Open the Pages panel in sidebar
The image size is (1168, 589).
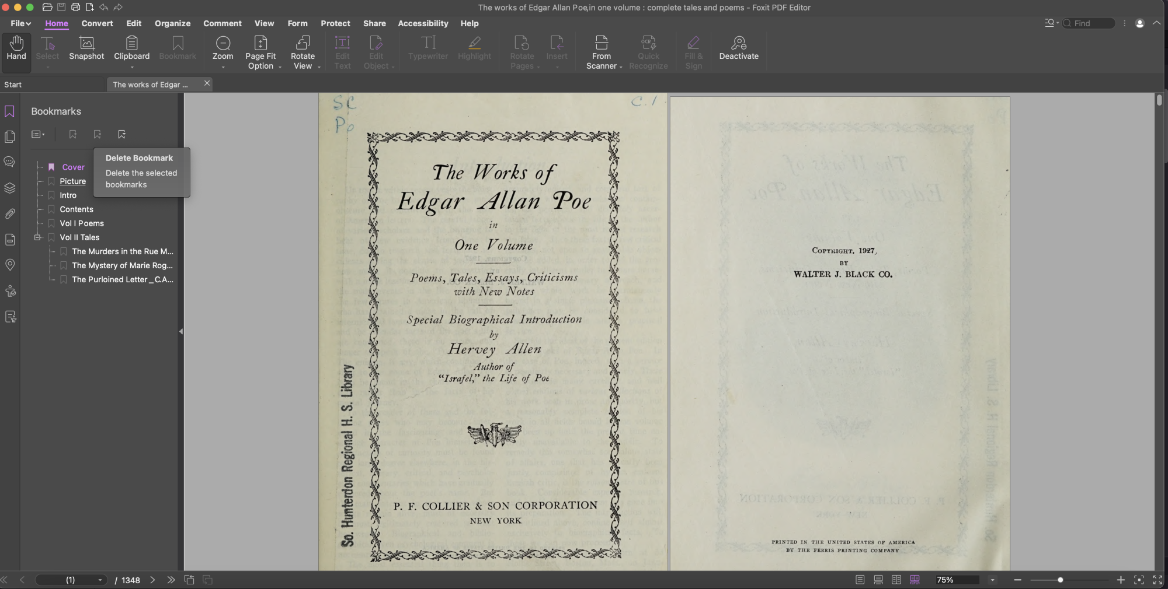pyautogui.click(x=10, y=136)
